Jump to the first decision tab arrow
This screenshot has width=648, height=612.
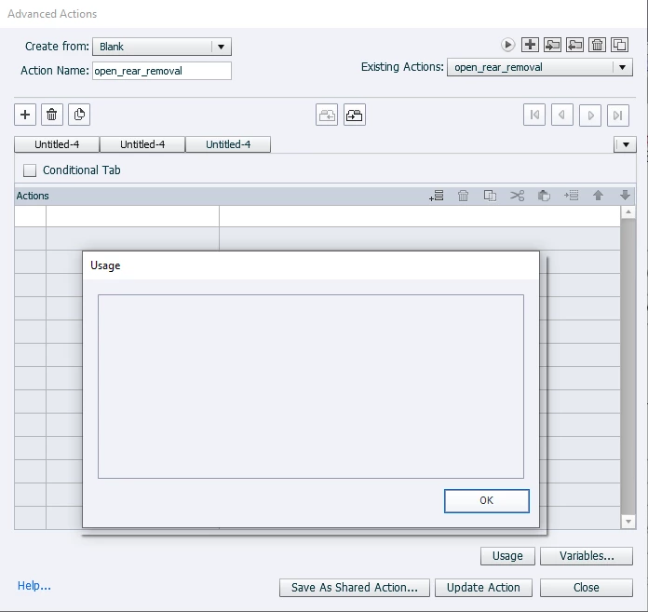(x=534, y=115)
